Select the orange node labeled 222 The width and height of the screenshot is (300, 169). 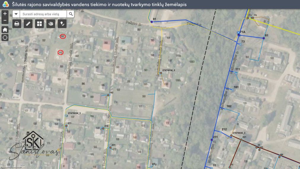click(103, 128)
